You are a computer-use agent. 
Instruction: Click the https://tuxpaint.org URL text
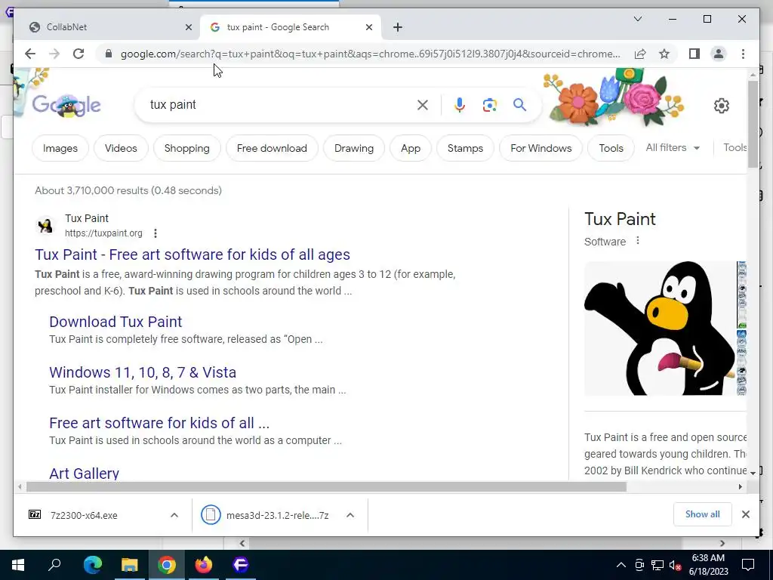103,233
